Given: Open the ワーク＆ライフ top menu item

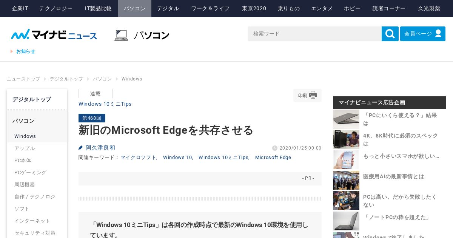Looking at the screenshot, I should [210, 8].
